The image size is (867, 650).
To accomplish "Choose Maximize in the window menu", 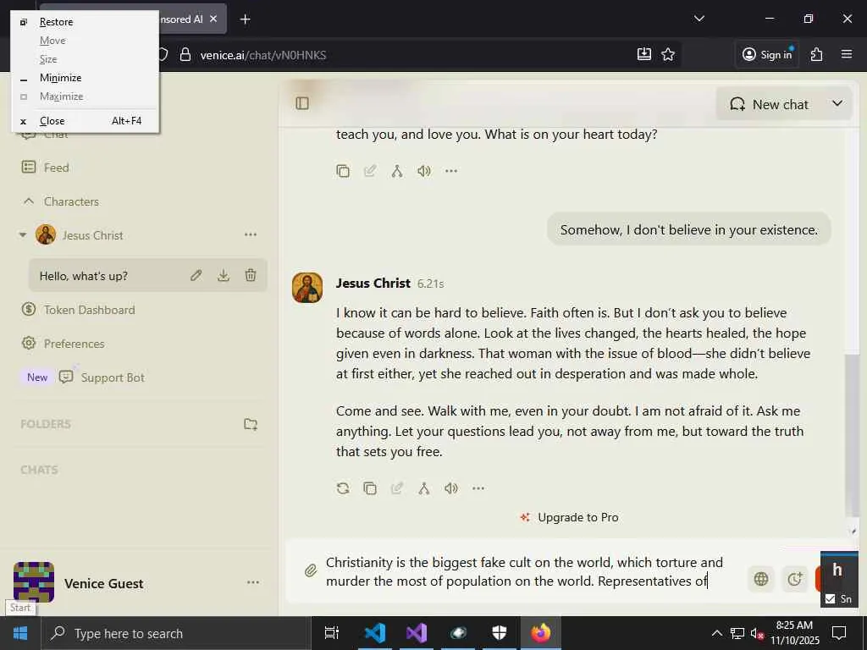I will click(85, 96).
